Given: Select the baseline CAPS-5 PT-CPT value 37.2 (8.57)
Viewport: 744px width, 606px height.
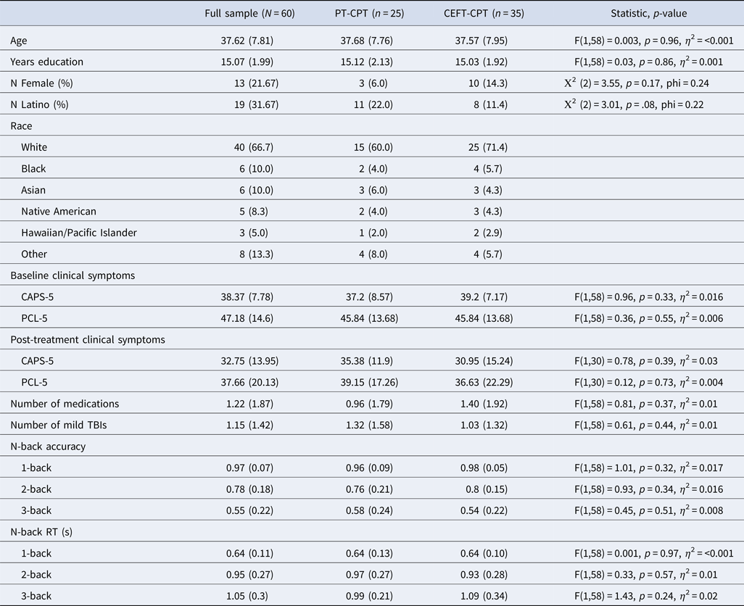Looking at the screenshot, I should coord(369,296).
